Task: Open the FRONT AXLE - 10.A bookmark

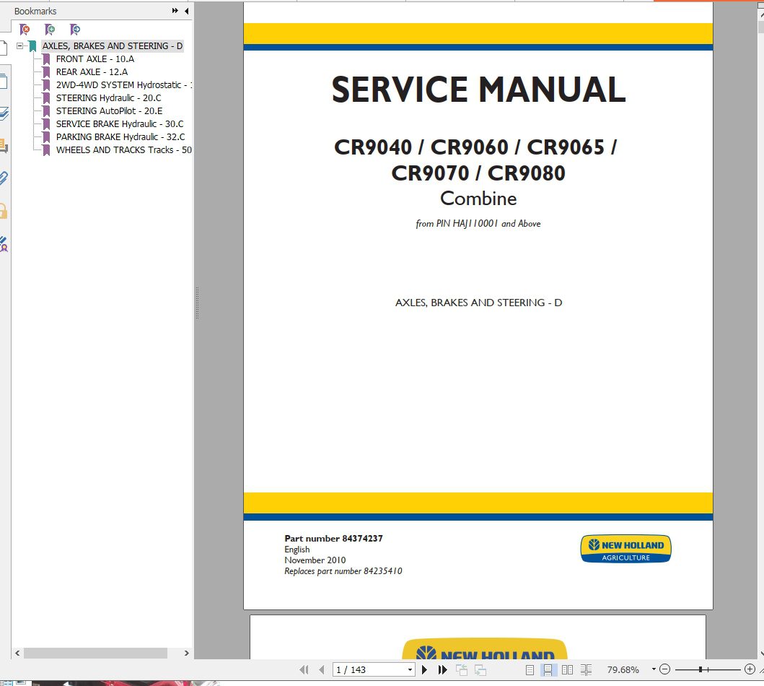Action: tap(95, 59)
